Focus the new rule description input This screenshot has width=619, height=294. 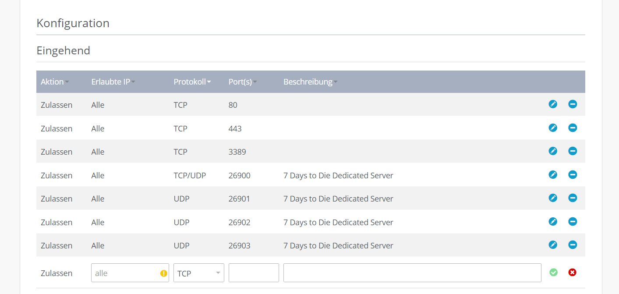(x=412, y=273)
